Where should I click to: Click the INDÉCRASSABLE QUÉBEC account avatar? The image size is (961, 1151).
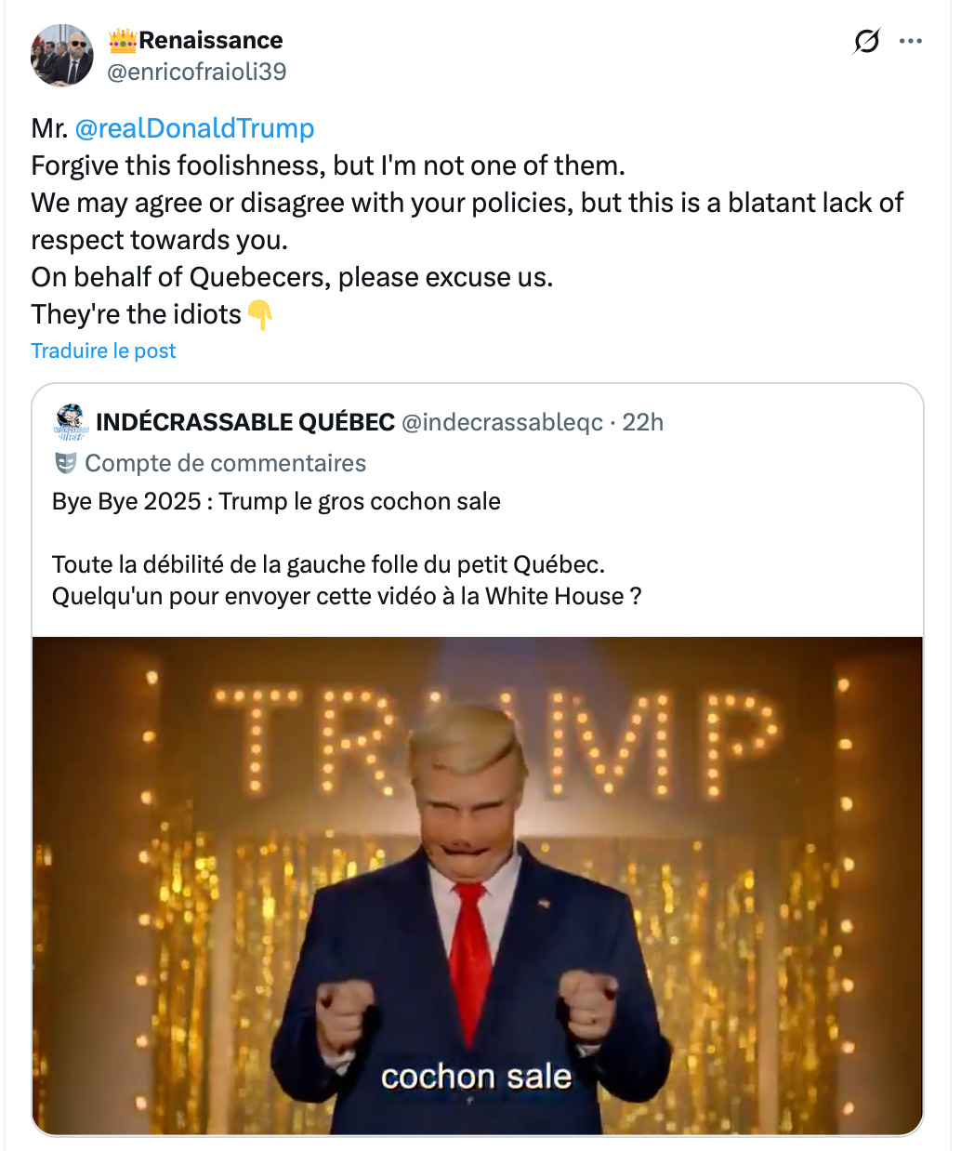(x=71, y=422)
